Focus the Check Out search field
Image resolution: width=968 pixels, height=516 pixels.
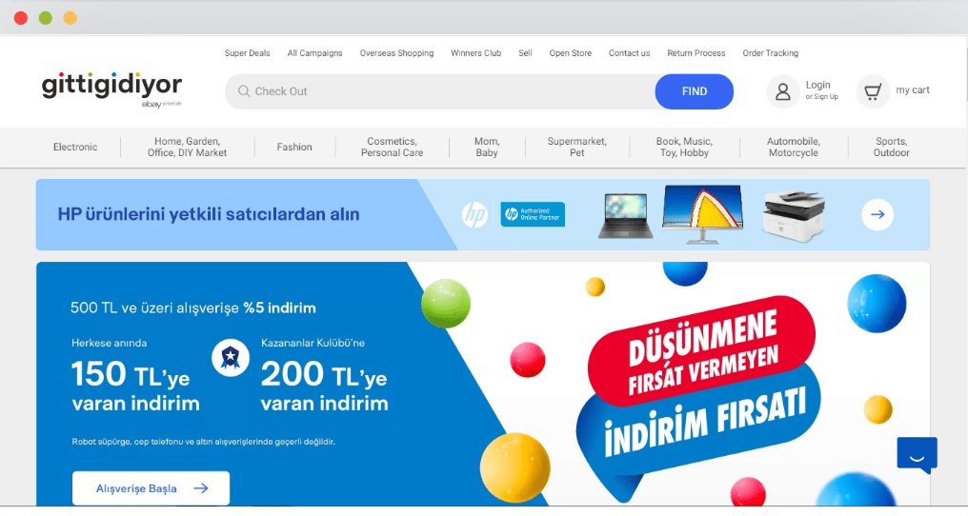click(440, 91)
